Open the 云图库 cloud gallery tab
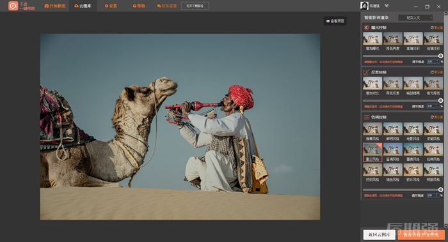448x242 pixels. (83, 6)
